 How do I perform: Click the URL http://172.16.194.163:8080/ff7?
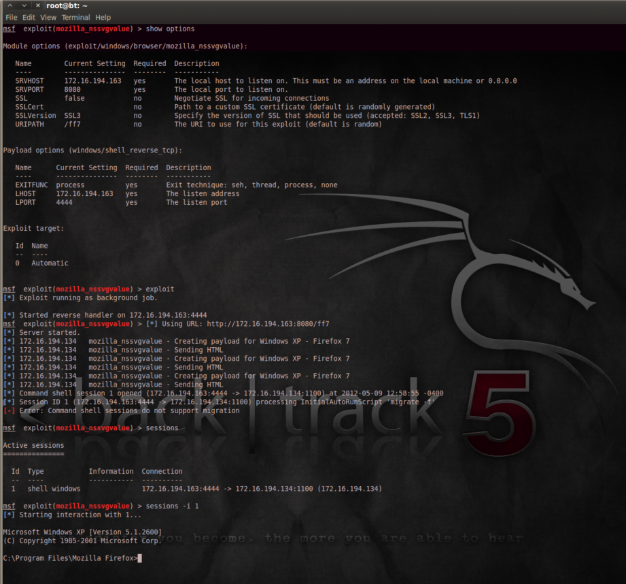click(x=268, y=324)
